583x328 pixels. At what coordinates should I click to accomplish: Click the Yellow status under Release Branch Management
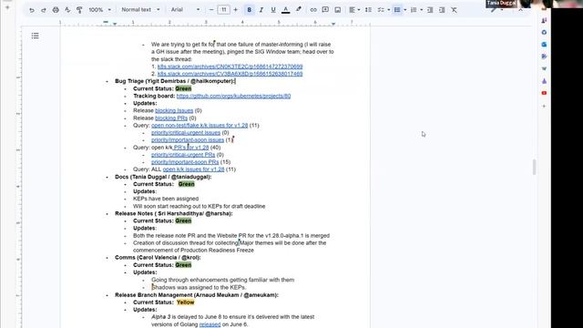click(x=185, y=302)
